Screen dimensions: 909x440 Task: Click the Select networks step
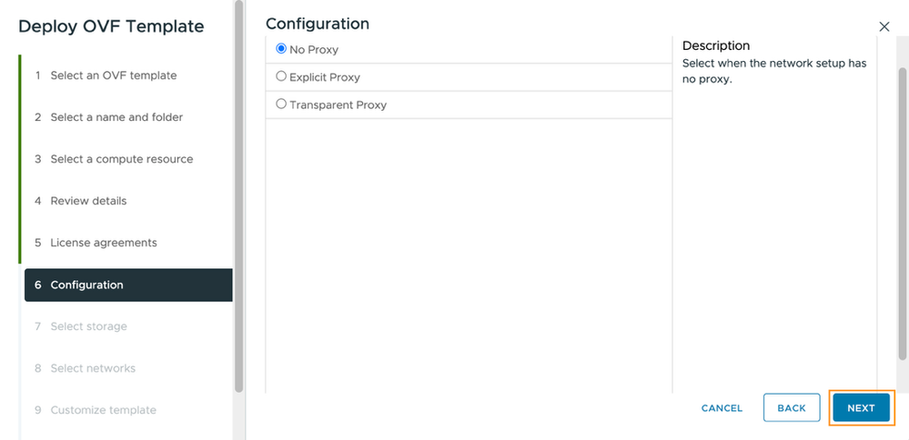click(93, 368)
